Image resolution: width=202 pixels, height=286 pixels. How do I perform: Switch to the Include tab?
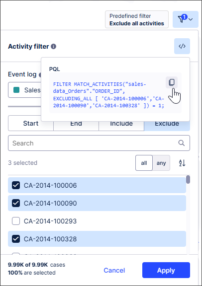[x=121, y=126]
